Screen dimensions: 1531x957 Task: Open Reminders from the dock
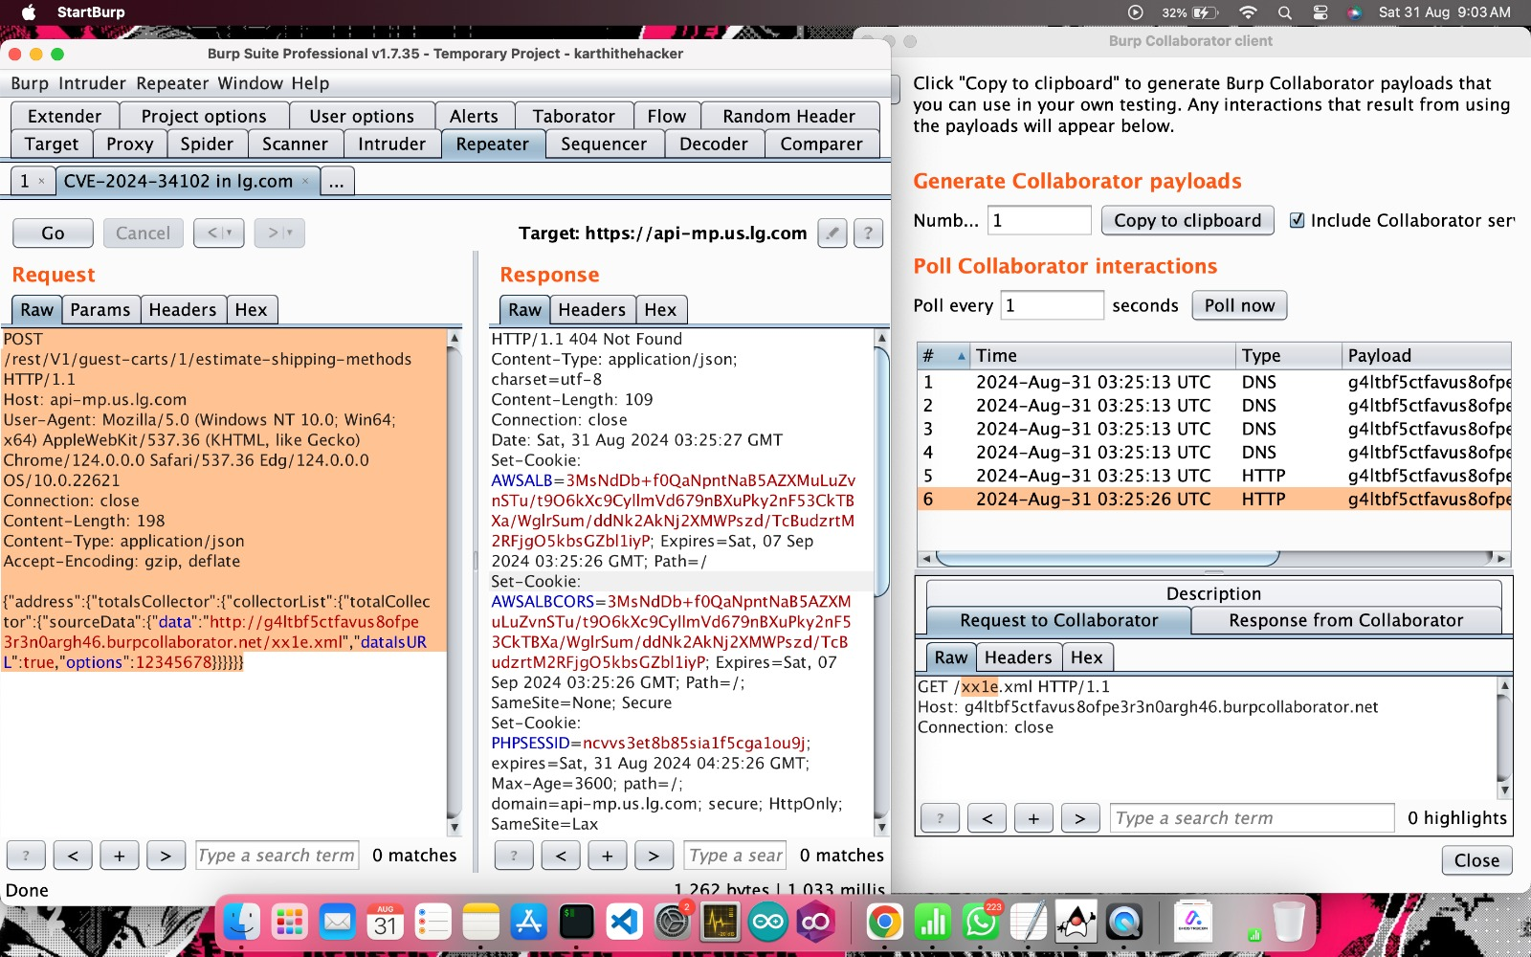[433, 923]
